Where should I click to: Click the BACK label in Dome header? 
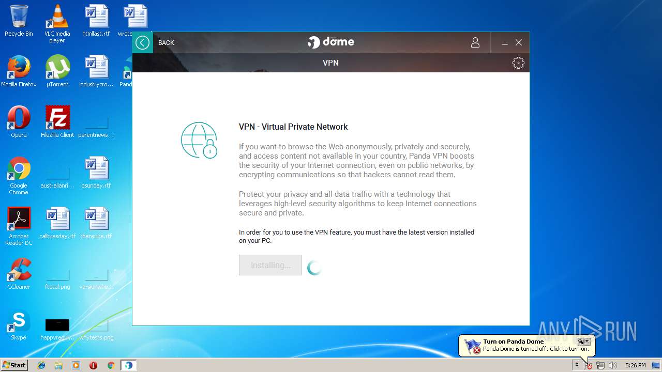pyautogui.click(x=166, y=43)
